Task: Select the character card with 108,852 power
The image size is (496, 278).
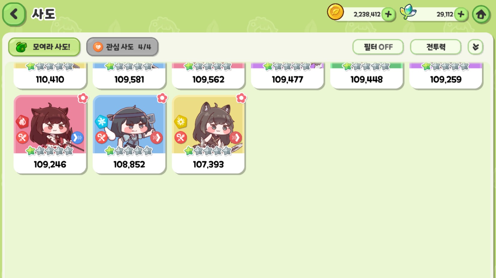Action: [x=129, y=134]
